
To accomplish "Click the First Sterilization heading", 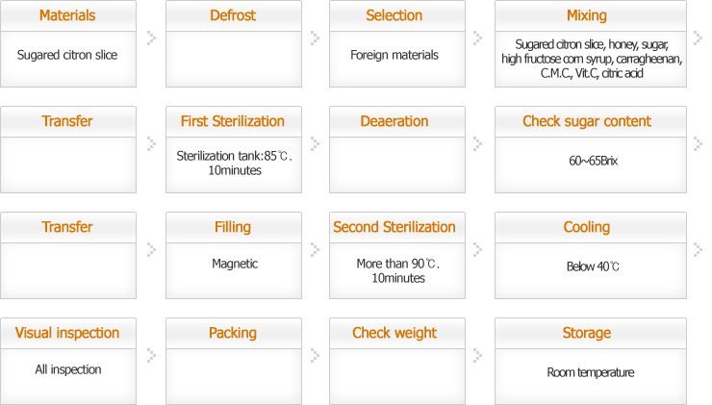I will click(x=233, y=121).
